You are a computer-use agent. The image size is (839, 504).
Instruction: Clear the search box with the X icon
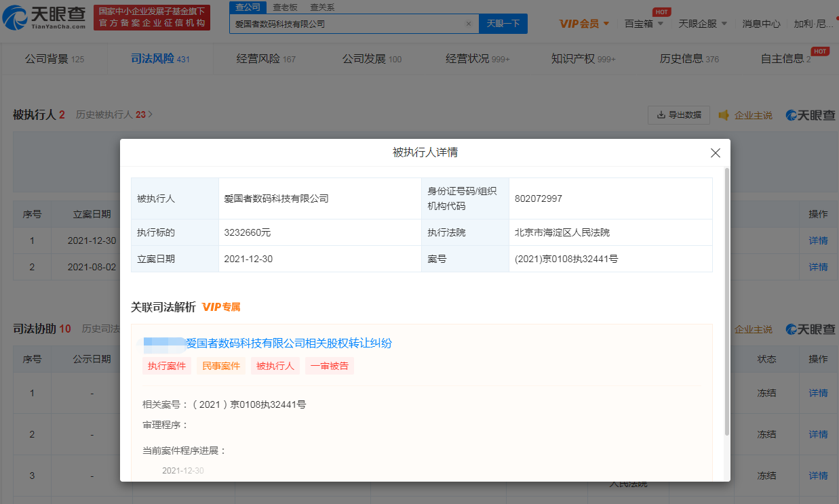point(468,24)
